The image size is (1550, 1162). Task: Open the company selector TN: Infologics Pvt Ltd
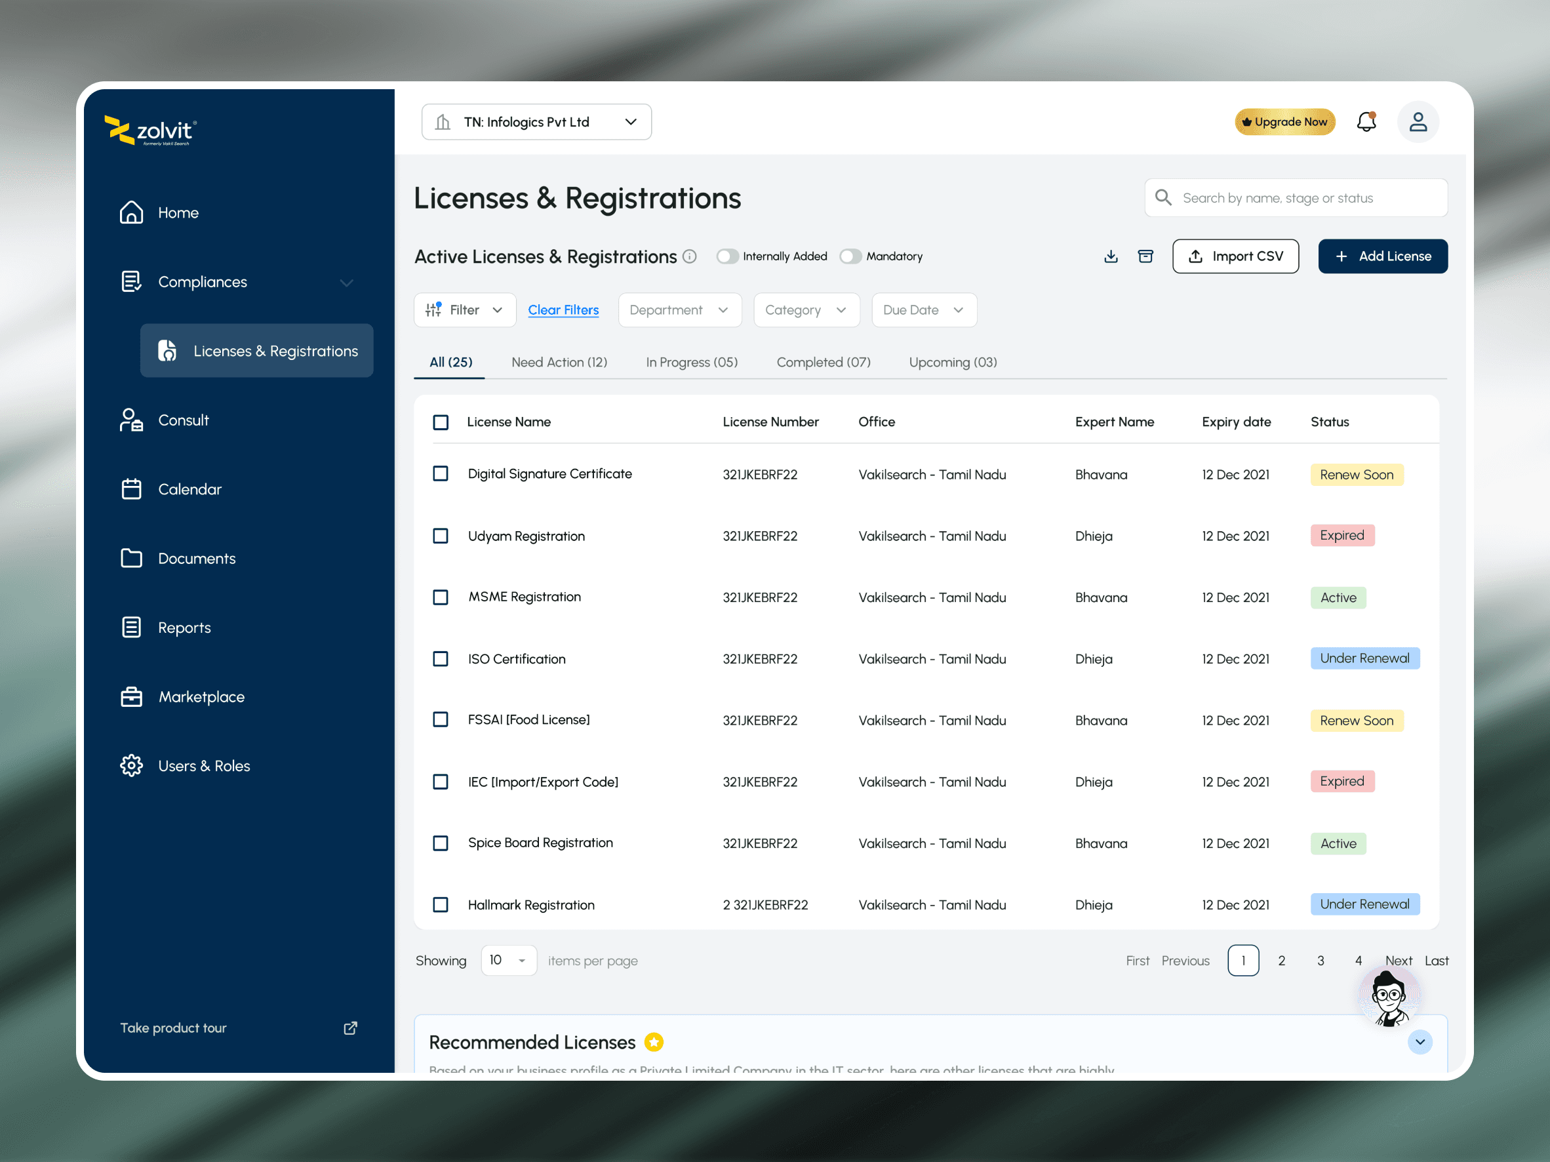click(x=536, y=122)
